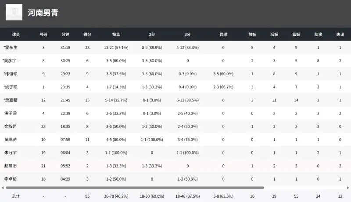Click the 3分 column header
This screenshot has height=202, width=351.
188,35
